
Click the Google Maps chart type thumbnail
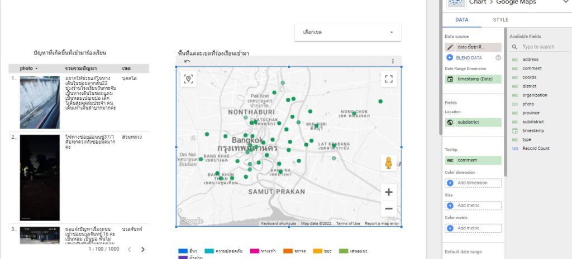[x=456, y=3]
